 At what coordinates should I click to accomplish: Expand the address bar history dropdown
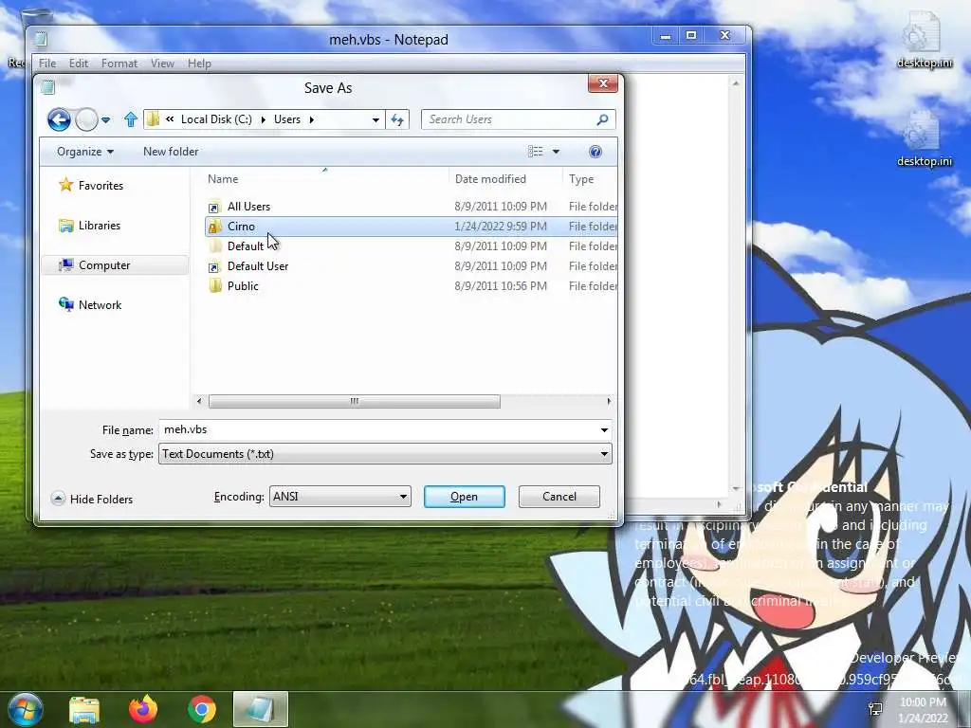pos(376,120)
